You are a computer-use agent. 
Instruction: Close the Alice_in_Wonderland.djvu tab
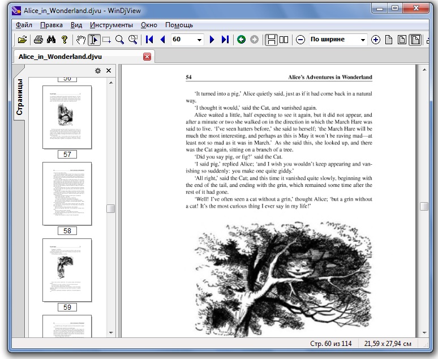tap(147, 57)
